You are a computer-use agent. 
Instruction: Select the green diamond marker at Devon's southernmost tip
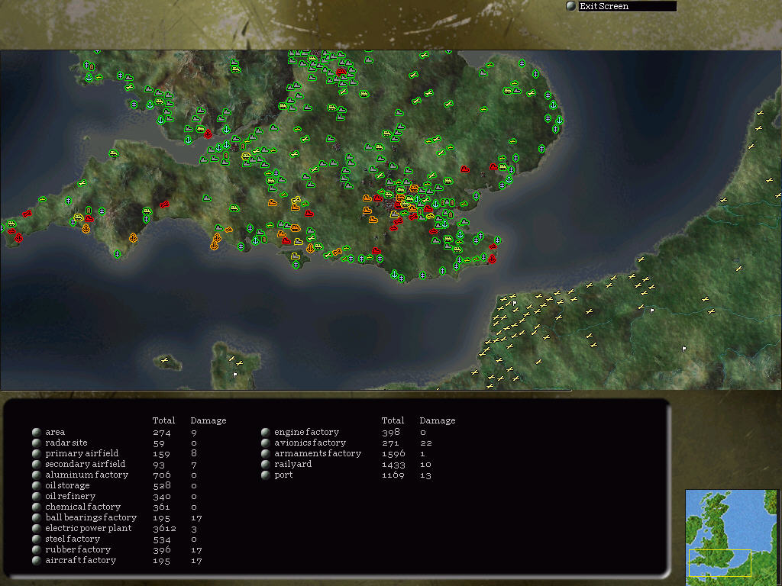pyautogui.click(x=117, y=254)
